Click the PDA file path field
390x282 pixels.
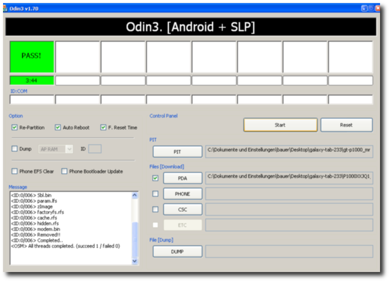[x=289, y=178]
